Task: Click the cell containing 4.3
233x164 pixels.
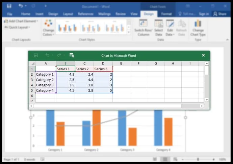Action: (66, 74)
